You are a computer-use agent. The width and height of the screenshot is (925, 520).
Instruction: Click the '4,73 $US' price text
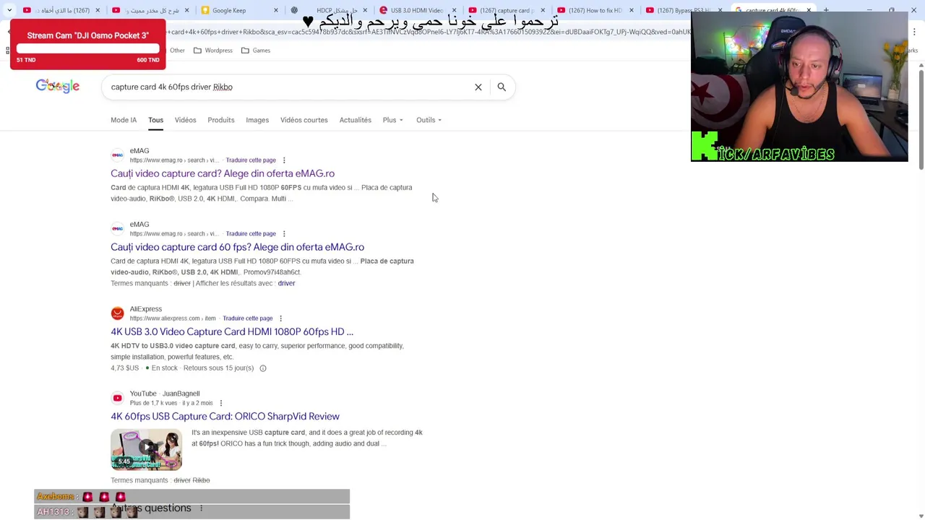click(124, 368)
